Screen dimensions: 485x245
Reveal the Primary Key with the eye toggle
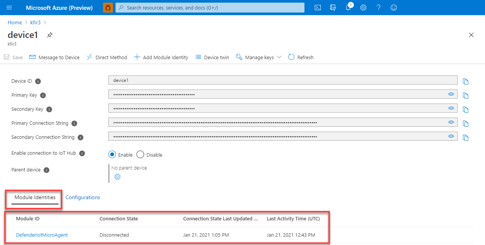(x=451, y=94)
